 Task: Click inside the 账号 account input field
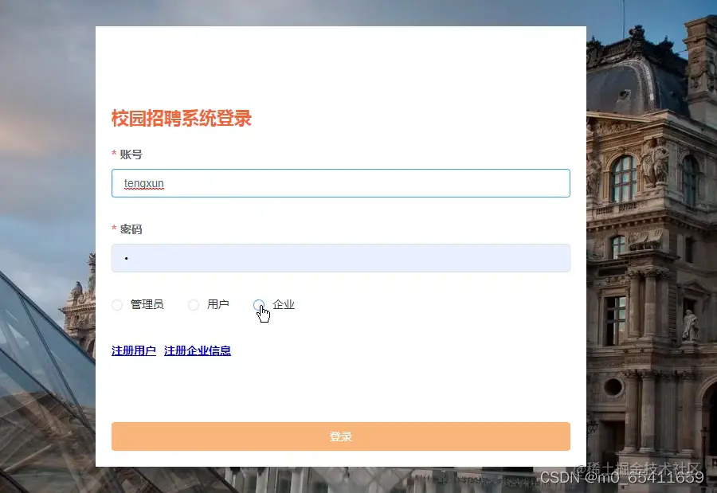pos(340,183)
